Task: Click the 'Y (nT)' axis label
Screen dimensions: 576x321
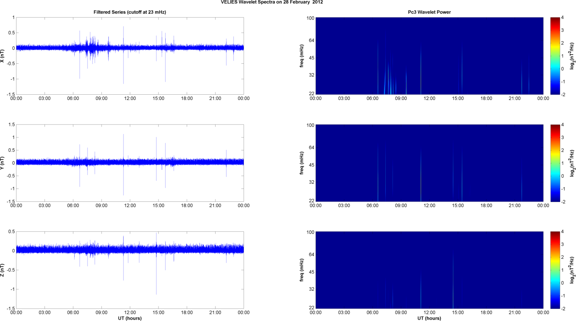Action: 2,163
